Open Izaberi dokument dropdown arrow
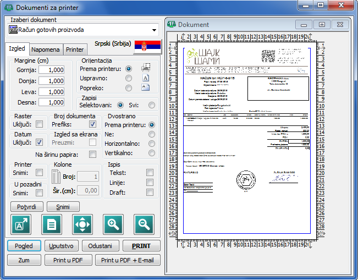The image size is (358, 280). pyautogui.click(x=154, y=30)
